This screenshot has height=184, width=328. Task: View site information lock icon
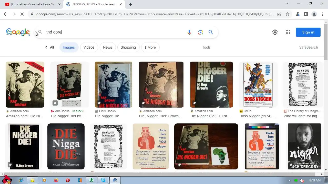point(32,14)
